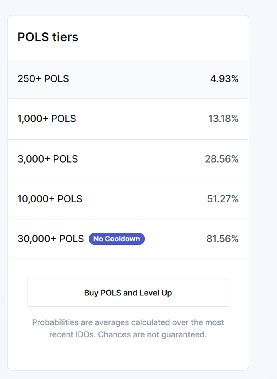Select the 1,000+ POLS tier label
The height and width of the screenshot is (379, 277).
47,119
